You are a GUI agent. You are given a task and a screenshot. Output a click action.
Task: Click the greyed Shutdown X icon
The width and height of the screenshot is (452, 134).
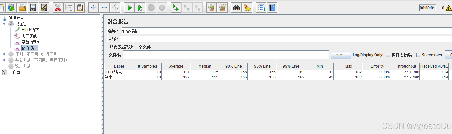point(162,7)
